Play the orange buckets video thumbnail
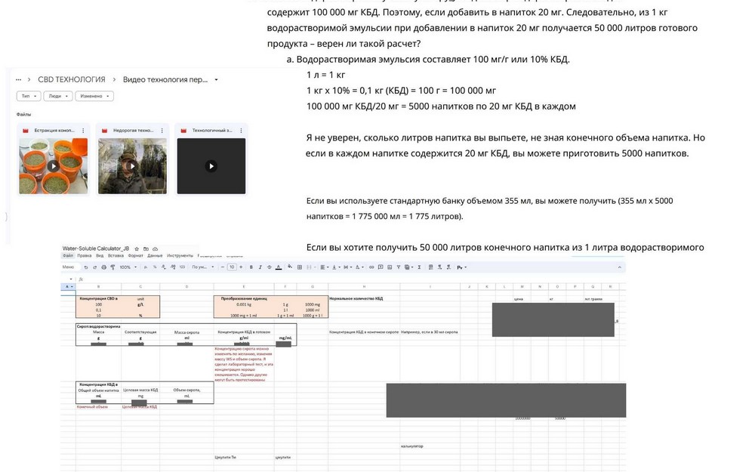The width and height of the screenshot is (755, 472). (x=54, y=166)
